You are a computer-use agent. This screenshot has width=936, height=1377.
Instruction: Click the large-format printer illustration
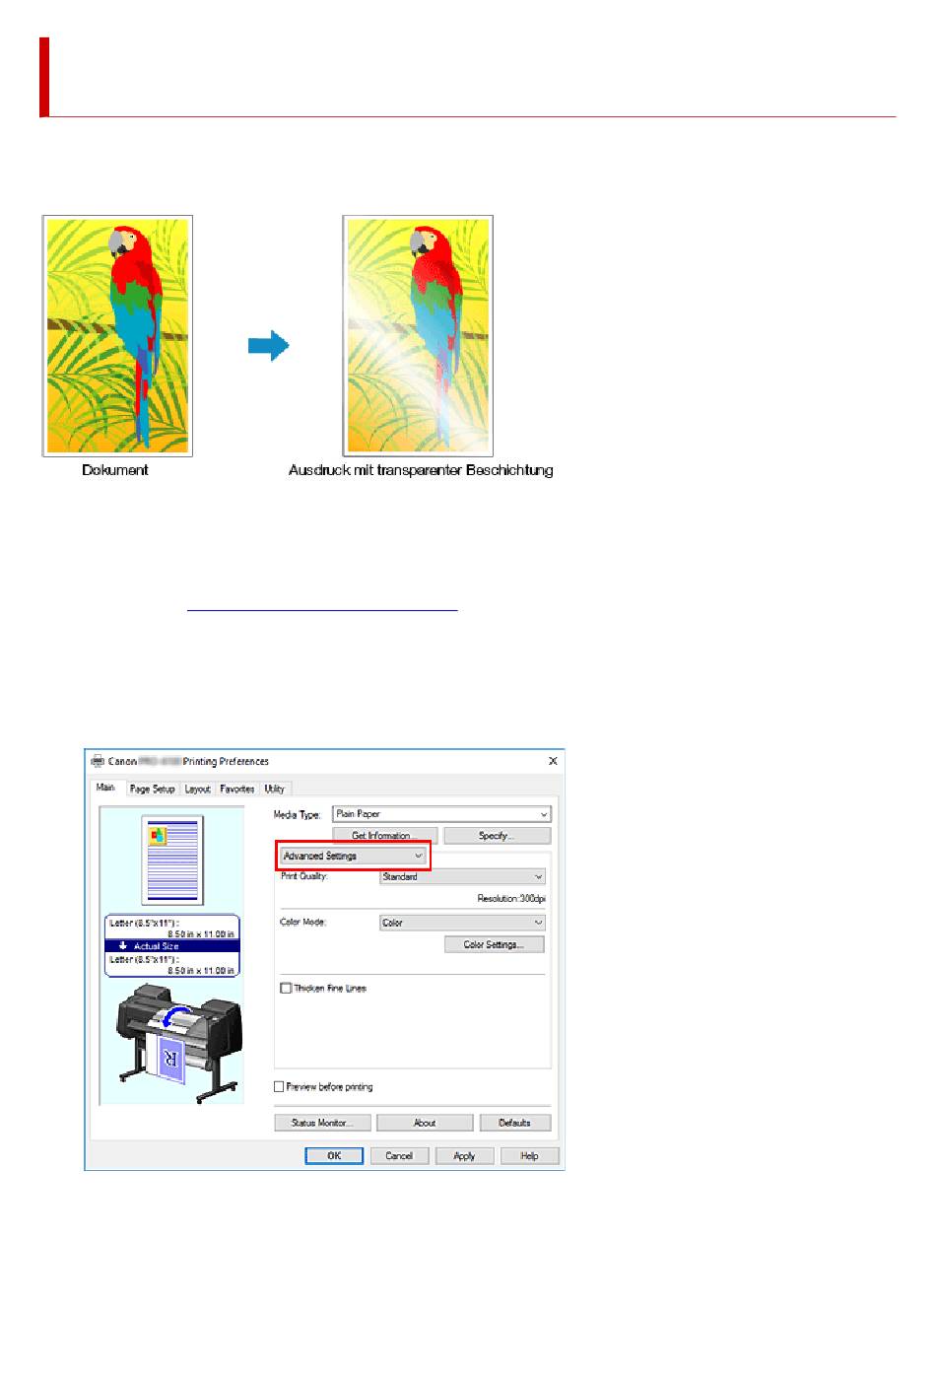click(x=178, y=1043)
